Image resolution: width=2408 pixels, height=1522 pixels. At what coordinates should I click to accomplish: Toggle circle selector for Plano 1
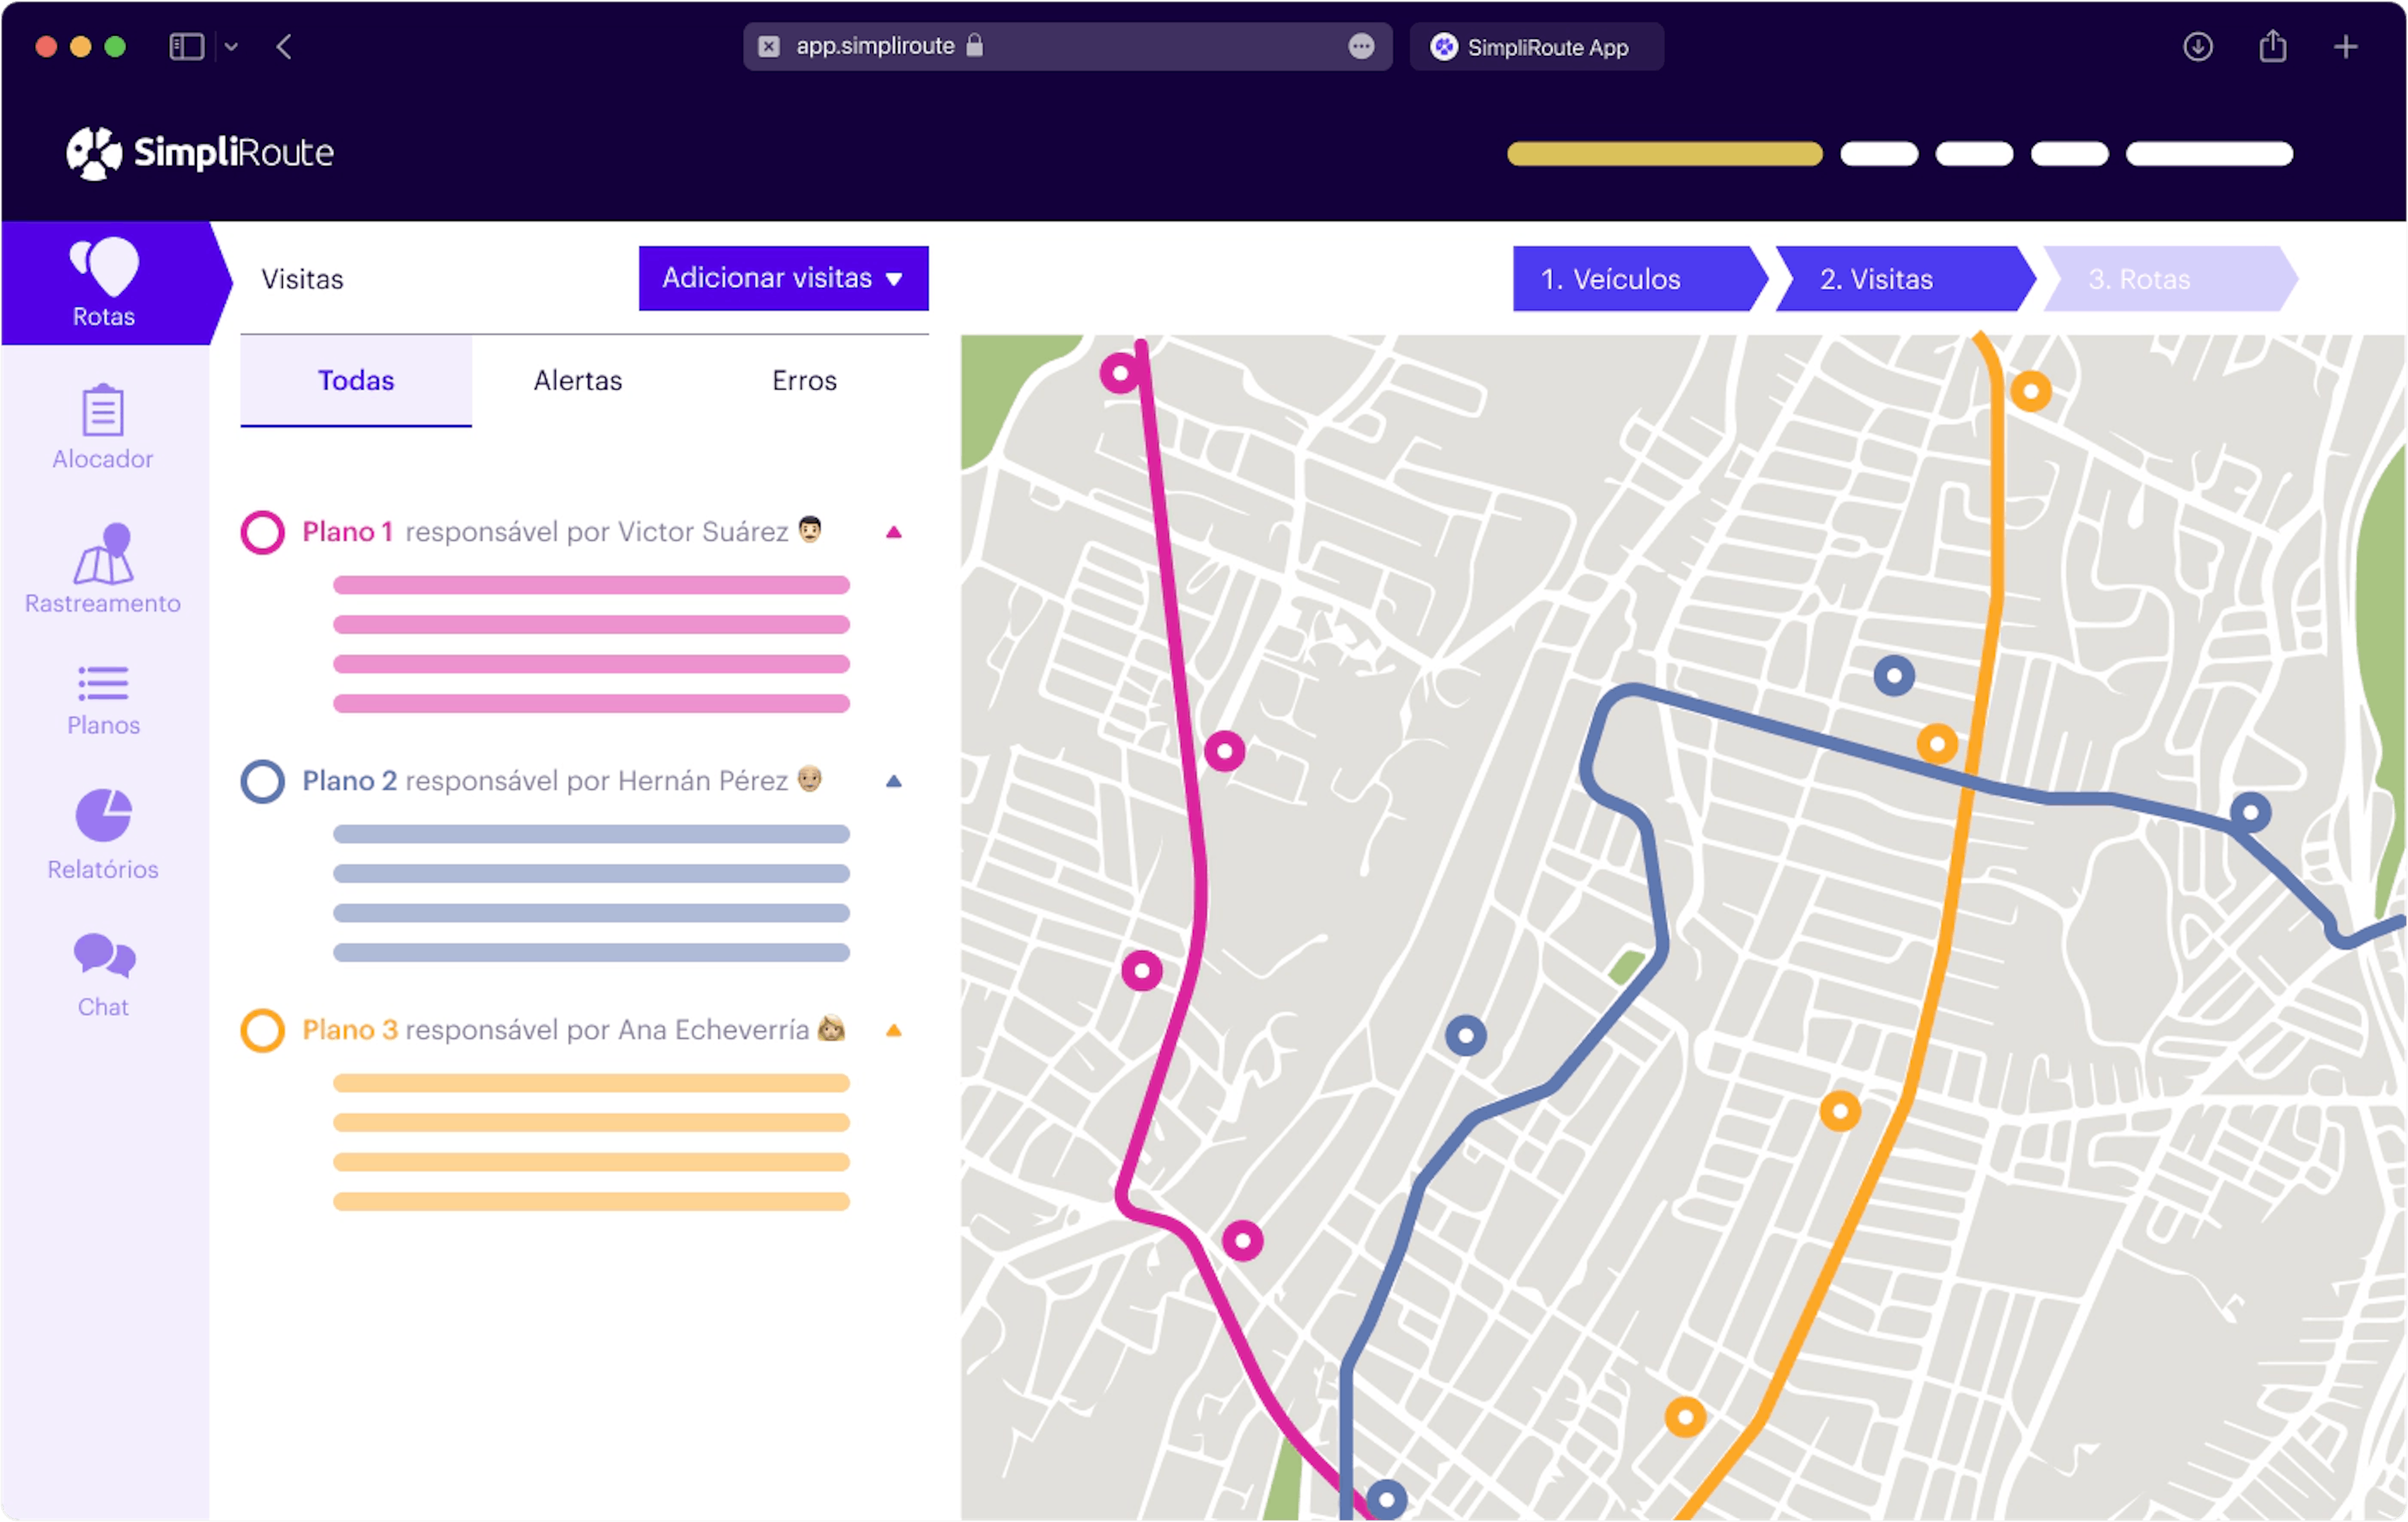pyautogui.click(x=265, y=531)
